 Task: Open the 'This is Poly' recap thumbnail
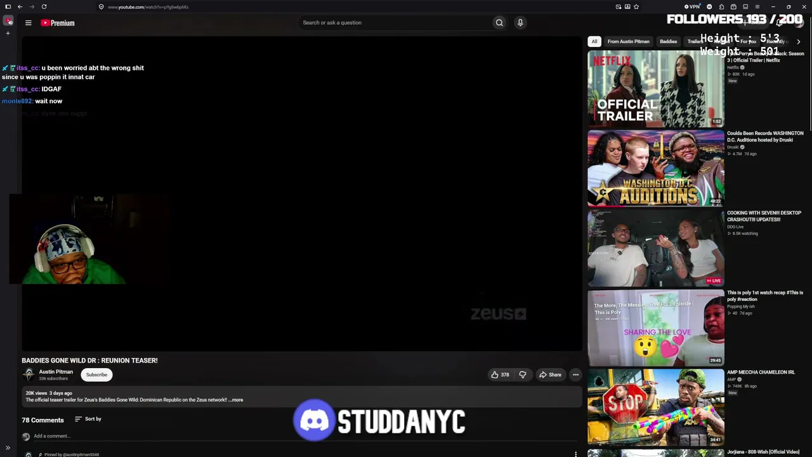click(656, 328)
